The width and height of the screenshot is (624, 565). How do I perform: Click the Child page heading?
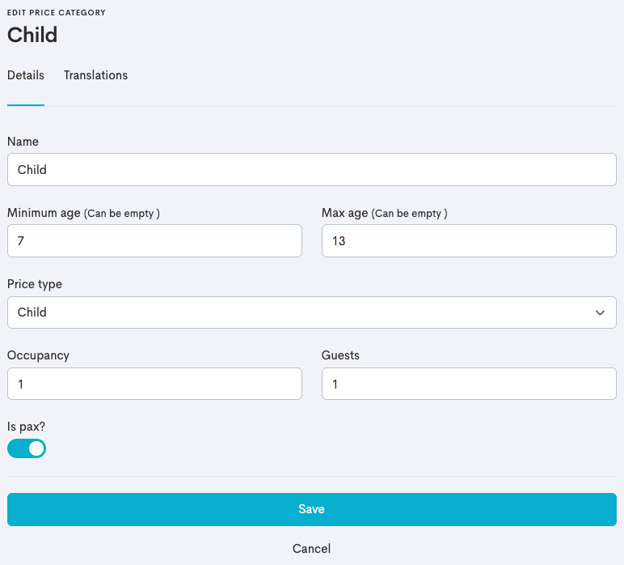click(x=32, y=35)
